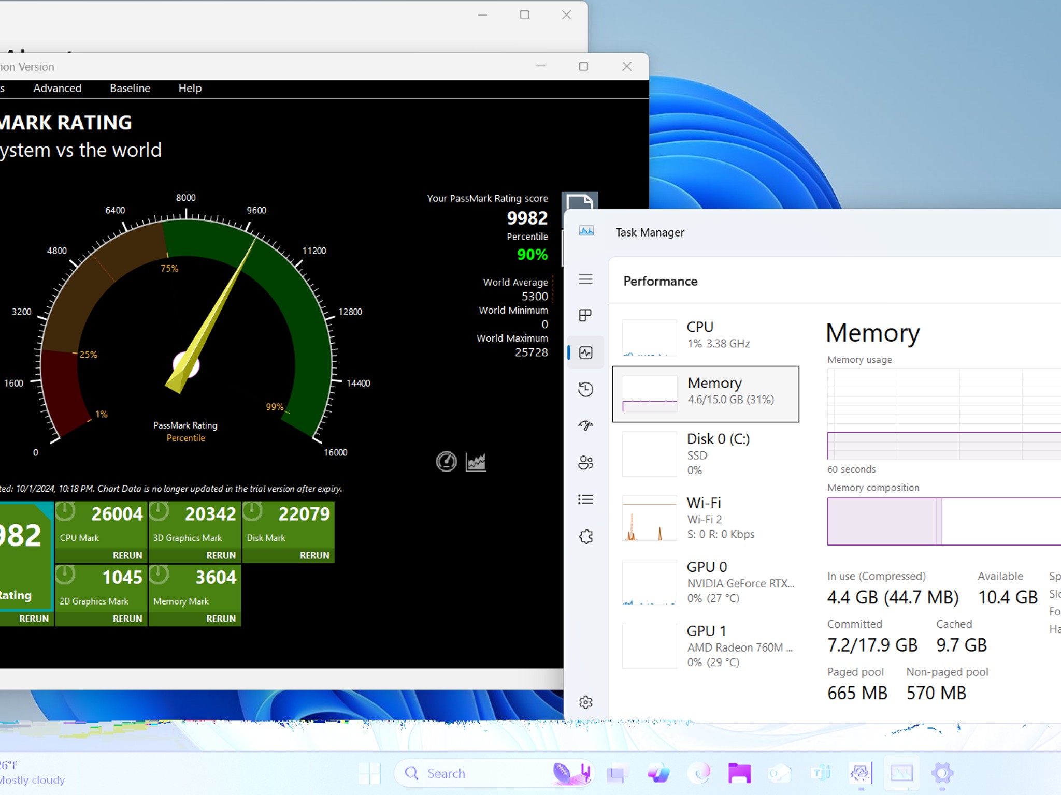Click the Memory Mark run icon
Viewport: 1061px width, 795px height.
(159, 575)
